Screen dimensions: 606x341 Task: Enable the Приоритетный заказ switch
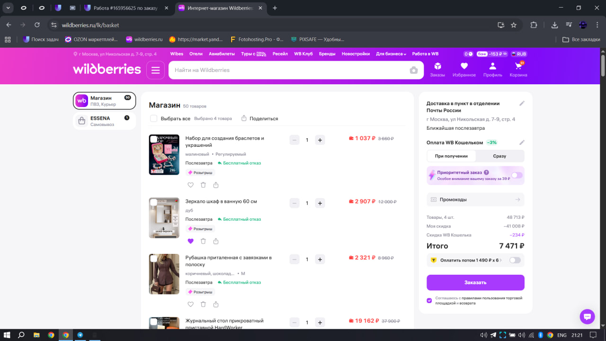tap(517, 175)
